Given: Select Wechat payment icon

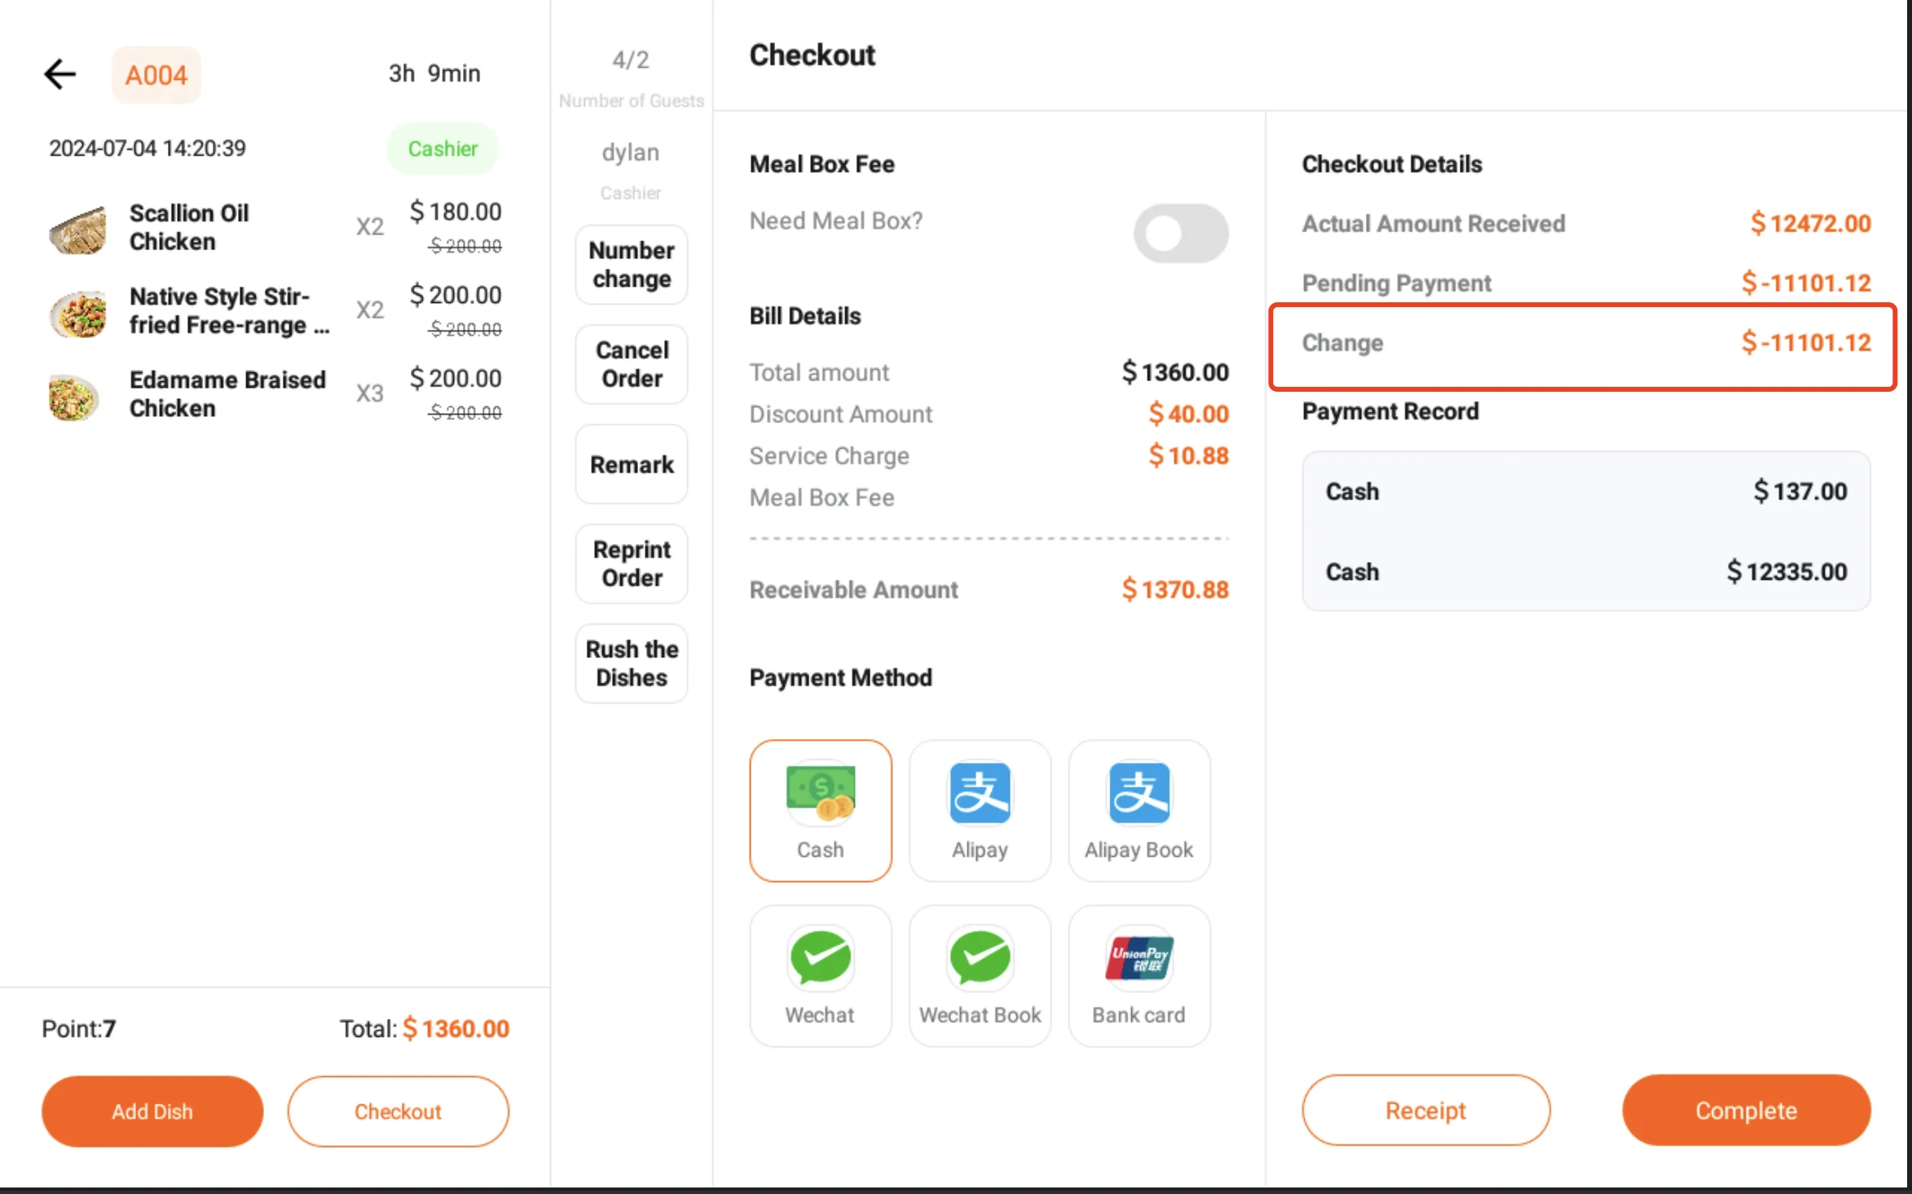Looking at the screenshot, I should pos(820,976).
